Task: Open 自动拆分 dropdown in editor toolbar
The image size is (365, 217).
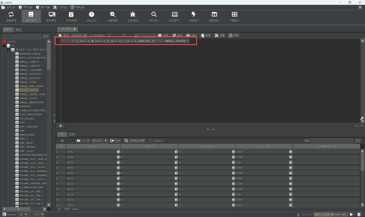Action: tap(85, 35)
